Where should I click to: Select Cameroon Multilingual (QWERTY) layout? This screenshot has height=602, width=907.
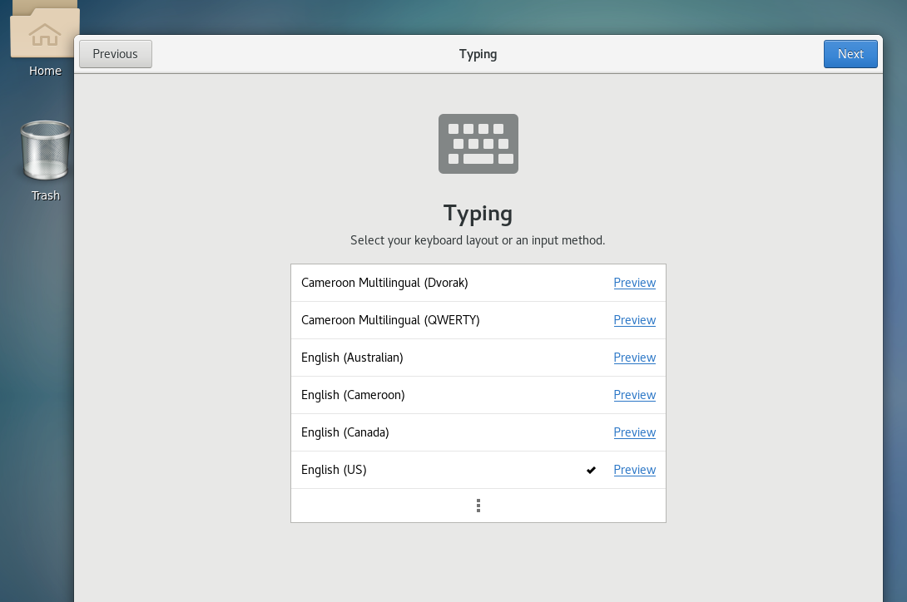coord(478,320)
